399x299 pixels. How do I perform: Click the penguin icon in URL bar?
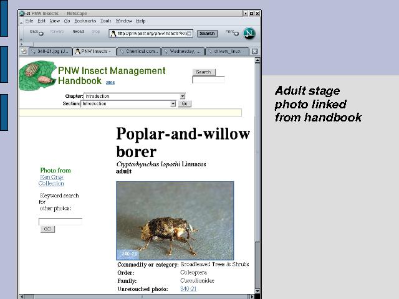click(113, 34)
